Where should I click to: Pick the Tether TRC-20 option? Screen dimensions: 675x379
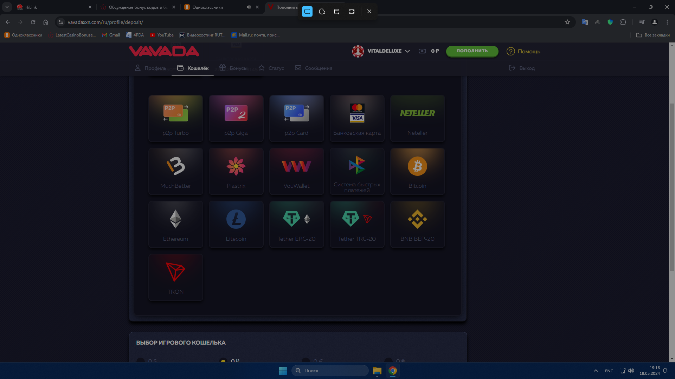click(357, 224)
